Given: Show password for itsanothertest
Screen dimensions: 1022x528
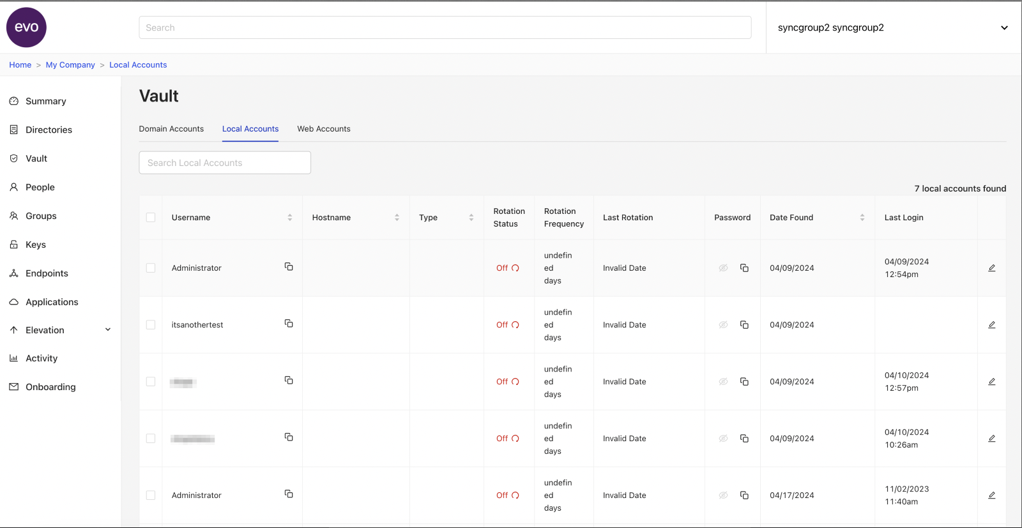Looking at the screenshot, I should click(723, 325).
